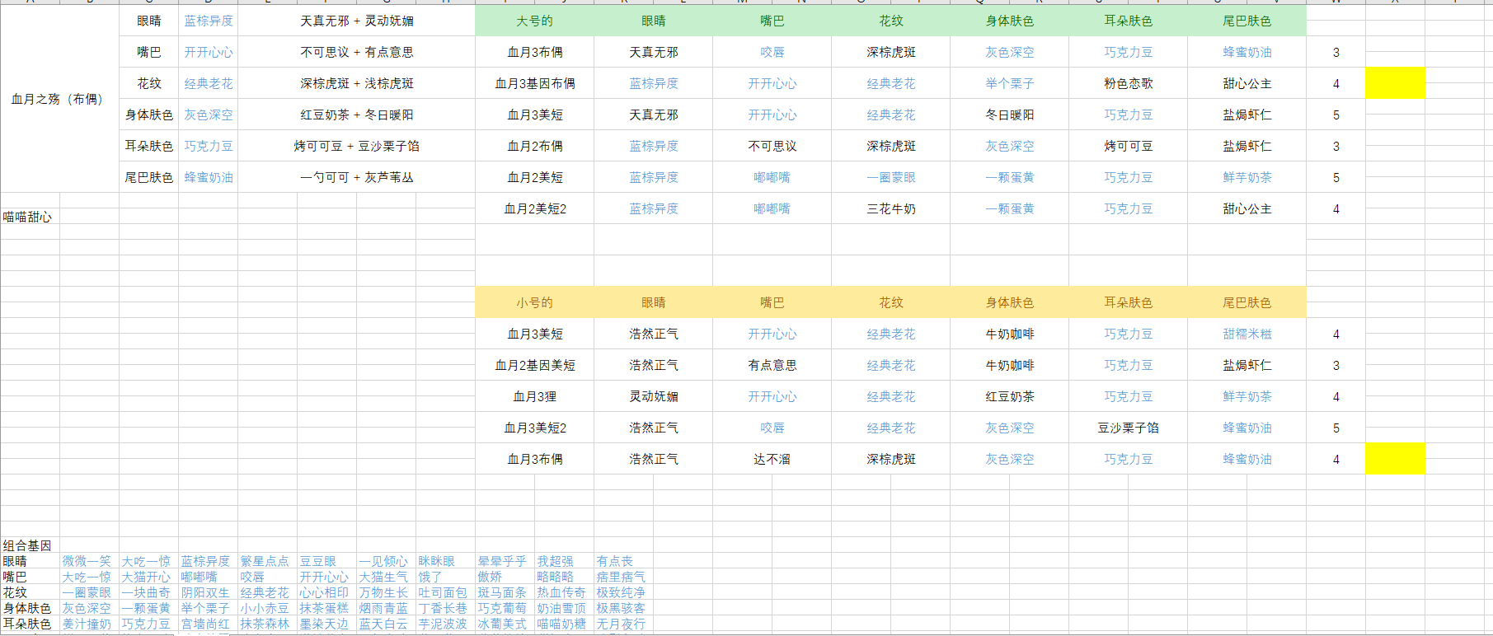Select the 组合基因 heading cell

tap(30, 545)
